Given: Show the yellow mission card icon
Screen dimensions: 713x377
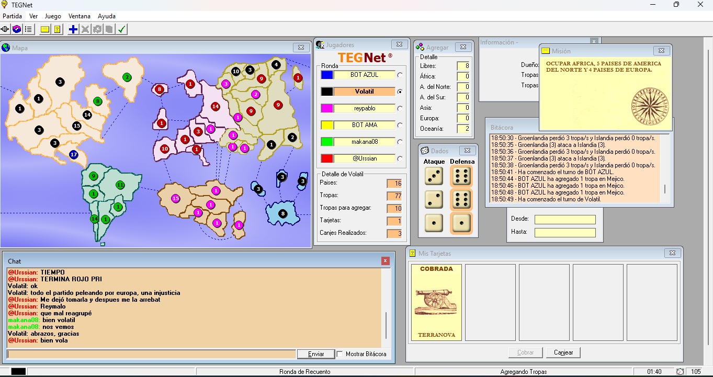Looking at the screenshot, I should click(46, 29).
